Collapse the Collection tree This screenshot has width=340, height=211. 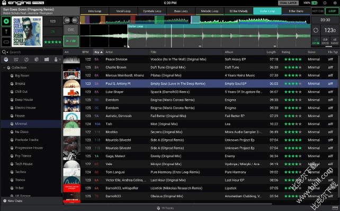(5, 68)
